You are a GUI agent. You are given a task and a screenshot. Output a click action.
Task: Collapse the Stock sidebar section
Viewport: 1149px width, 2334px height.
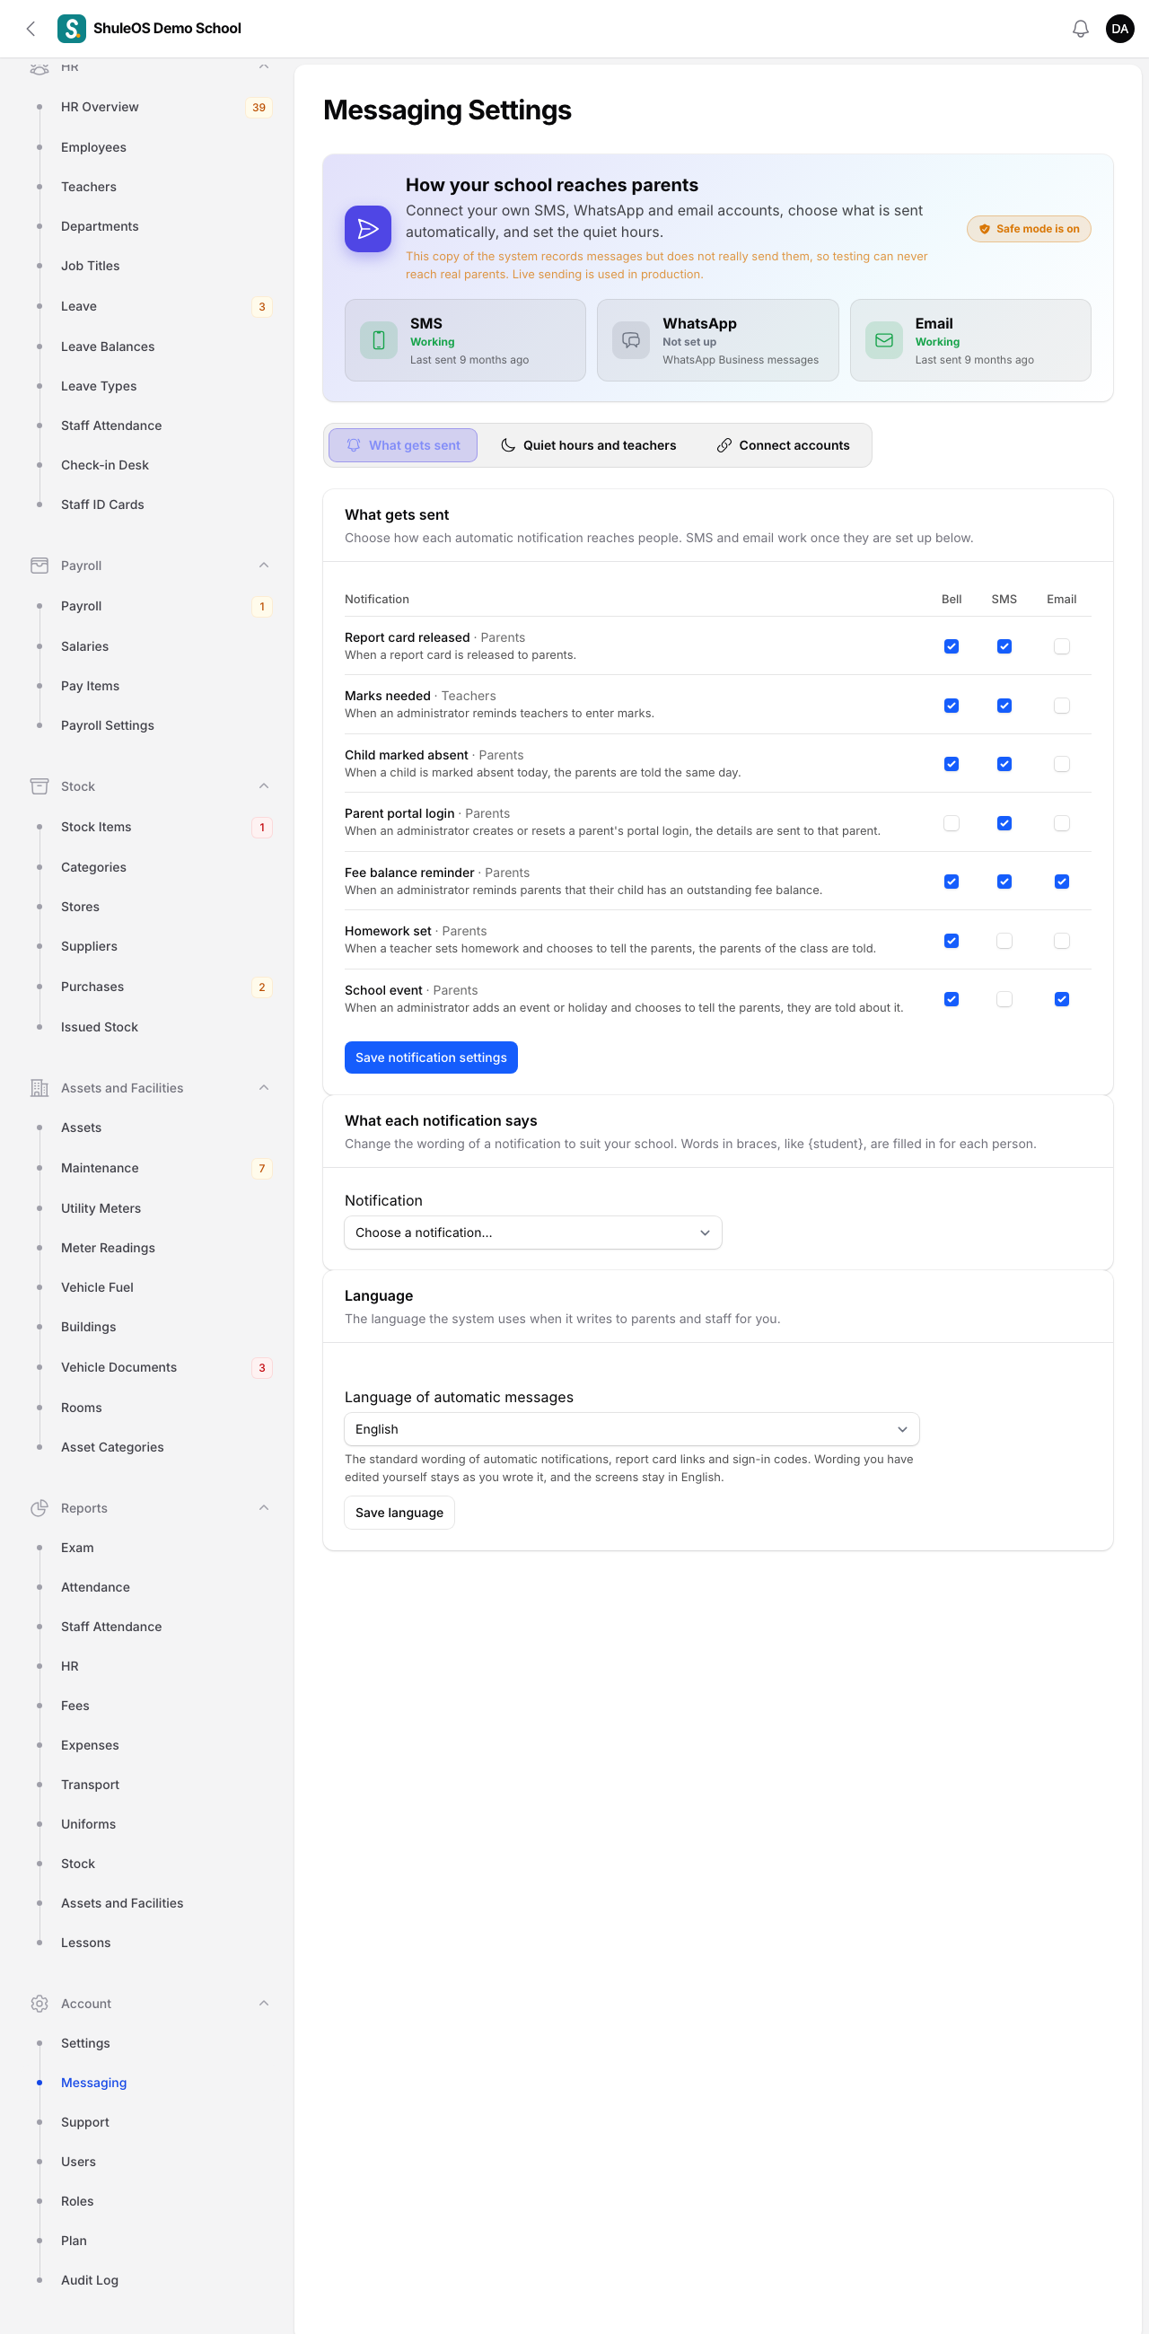[264, 786]
